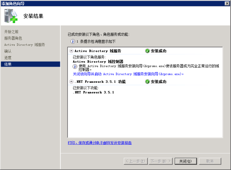This screenshot has width=231, height=170.
Task: Collapse the Active Directory 域服务 section
Action: pos(71,51)
